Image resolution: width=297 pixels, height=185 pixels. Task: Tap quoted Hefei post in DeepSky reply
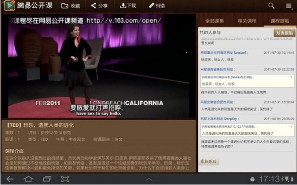coord(247,130)
